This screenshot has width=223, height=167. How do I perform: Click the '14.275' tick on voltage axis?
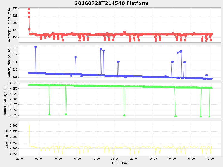(12, 83)
